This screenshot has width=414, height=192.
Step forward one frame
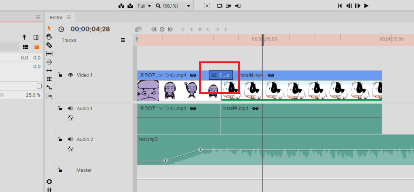pyautogui.click(x=357, y=6)
